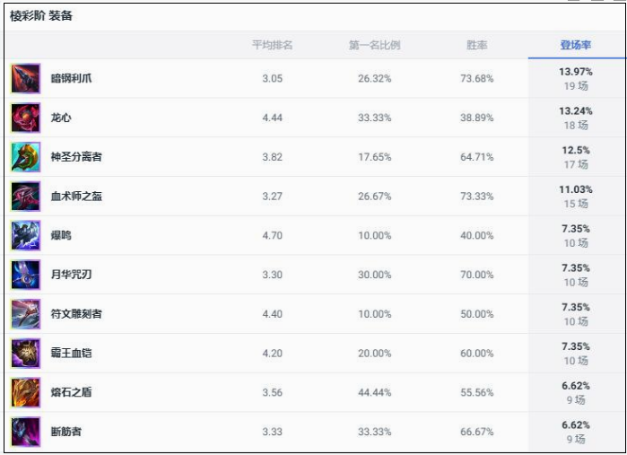Sort by 胜率 column header

[476, 45]
